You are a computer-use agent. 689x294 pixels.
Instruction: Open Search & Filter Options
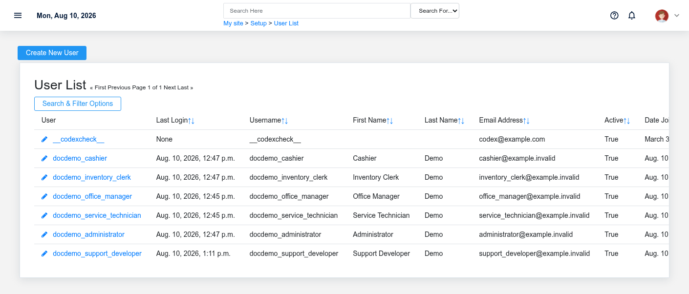point(78,104)
